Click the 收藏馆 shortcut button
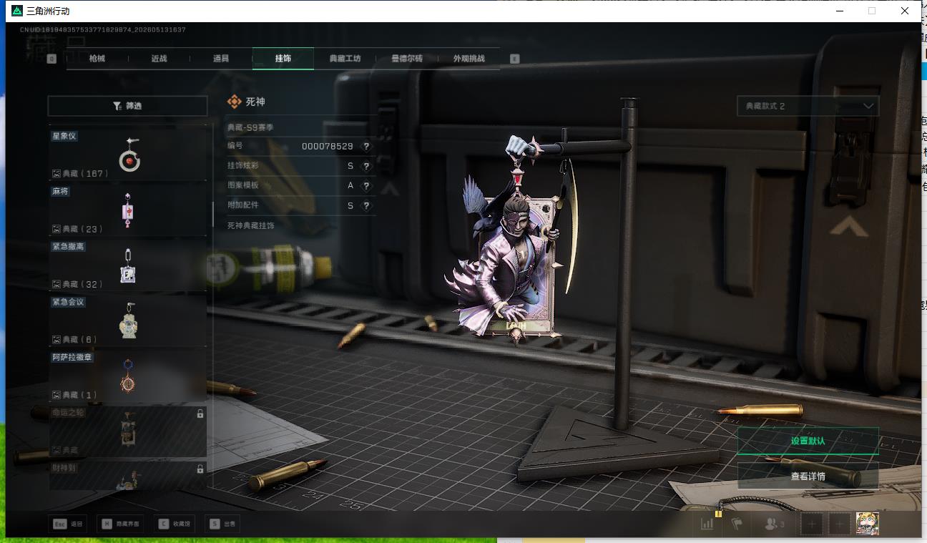Viewport: 927px width, 543px height. tap(176, 524)
